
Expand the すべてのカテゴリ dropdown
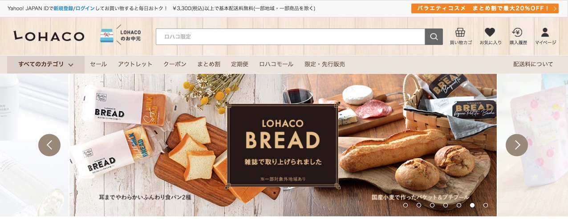click(46, 64)
